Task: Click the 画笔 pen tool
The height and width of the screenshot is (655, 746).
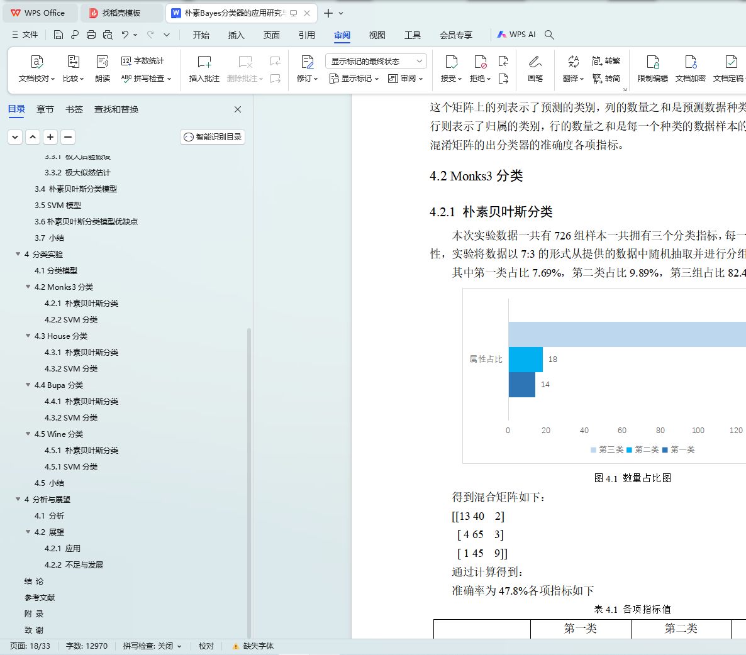Action: [x=535, y=69]
